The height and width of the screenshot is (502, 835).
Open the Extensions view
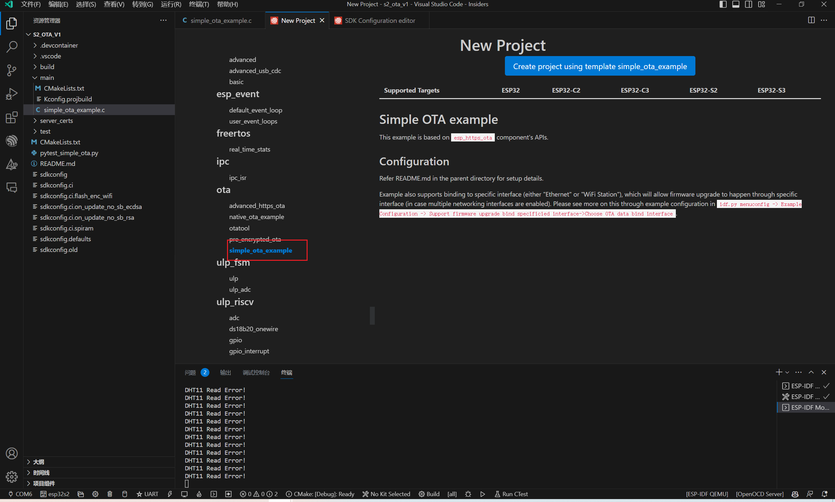[x=11, y=117]
